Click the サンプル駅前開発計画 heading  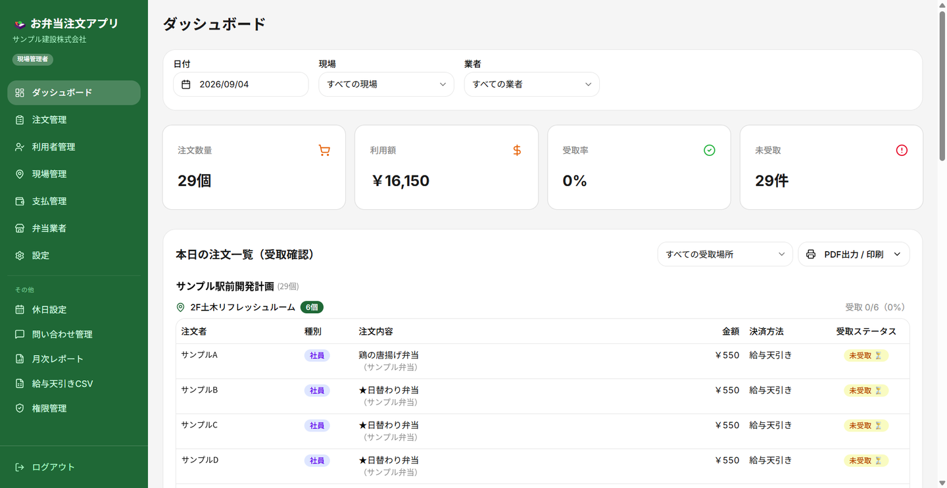225,286
